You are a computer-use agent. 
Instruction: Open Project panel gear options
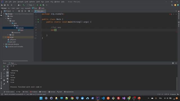pyautogui.click(x=29, y=11)
